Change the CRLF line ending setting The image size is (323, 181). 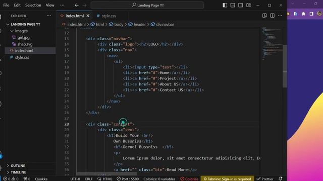coord(89,179)
